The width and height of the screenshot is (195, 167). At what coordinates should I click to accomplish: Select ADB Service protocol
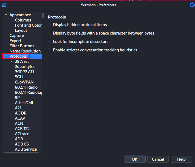click(26, 149)
